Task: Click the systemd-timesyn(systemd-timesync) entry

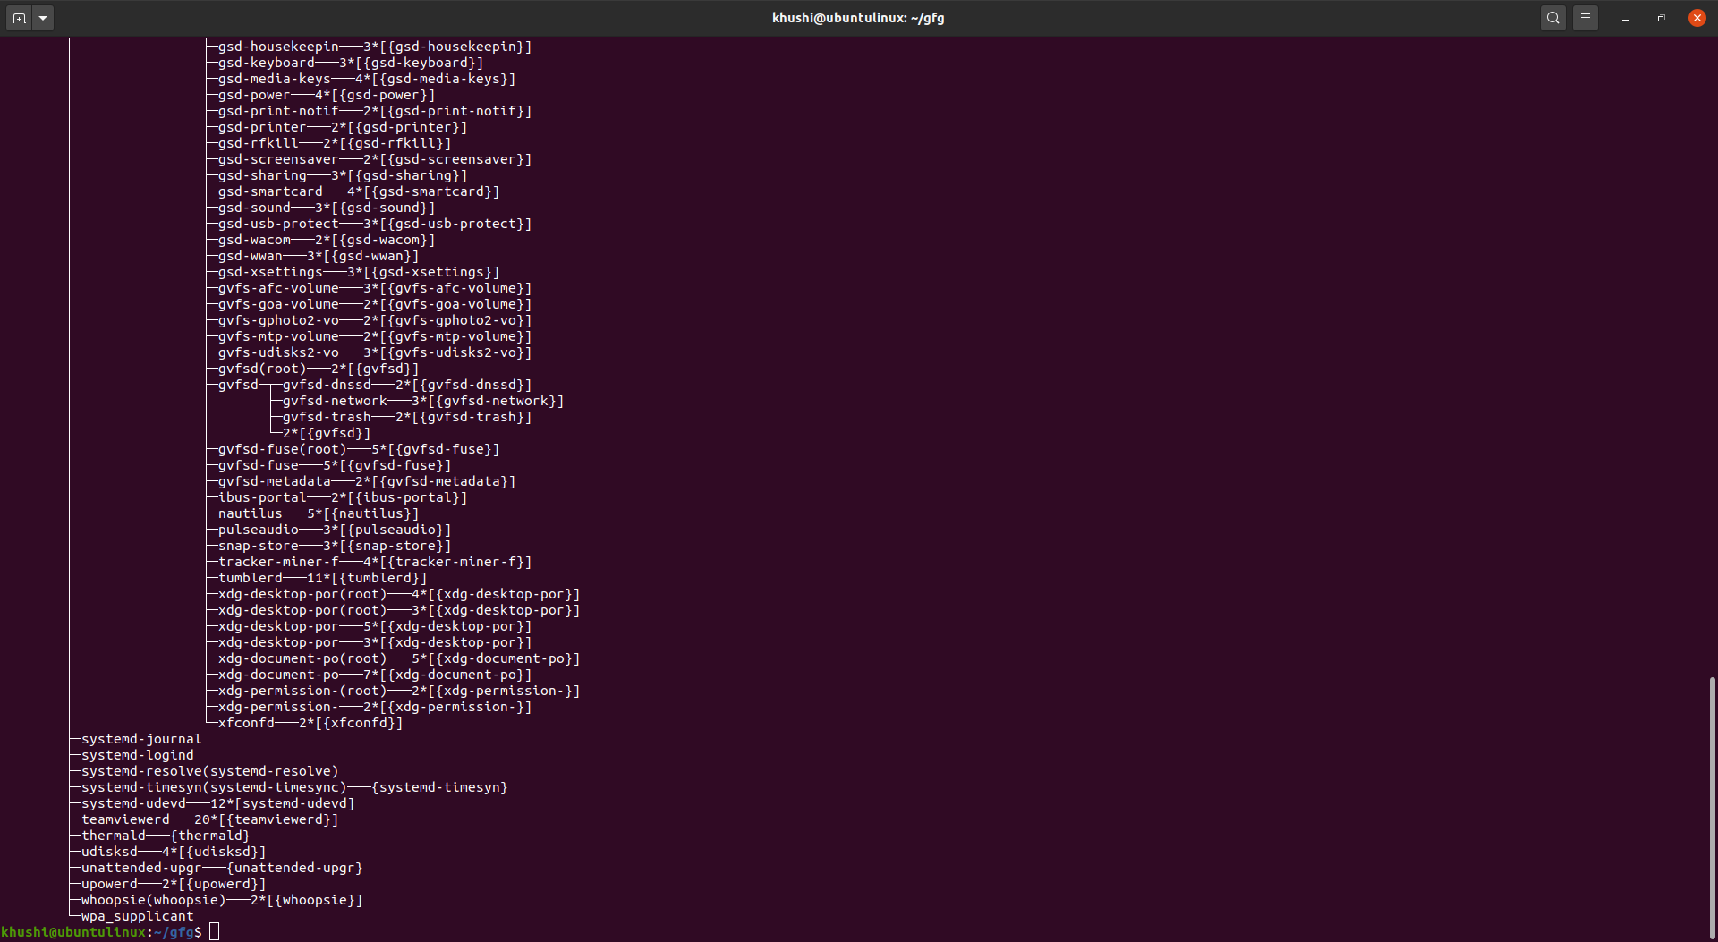Action: [294, 787]
